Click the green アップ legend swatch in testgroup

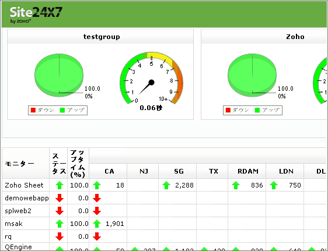click(x=62, y=110)
